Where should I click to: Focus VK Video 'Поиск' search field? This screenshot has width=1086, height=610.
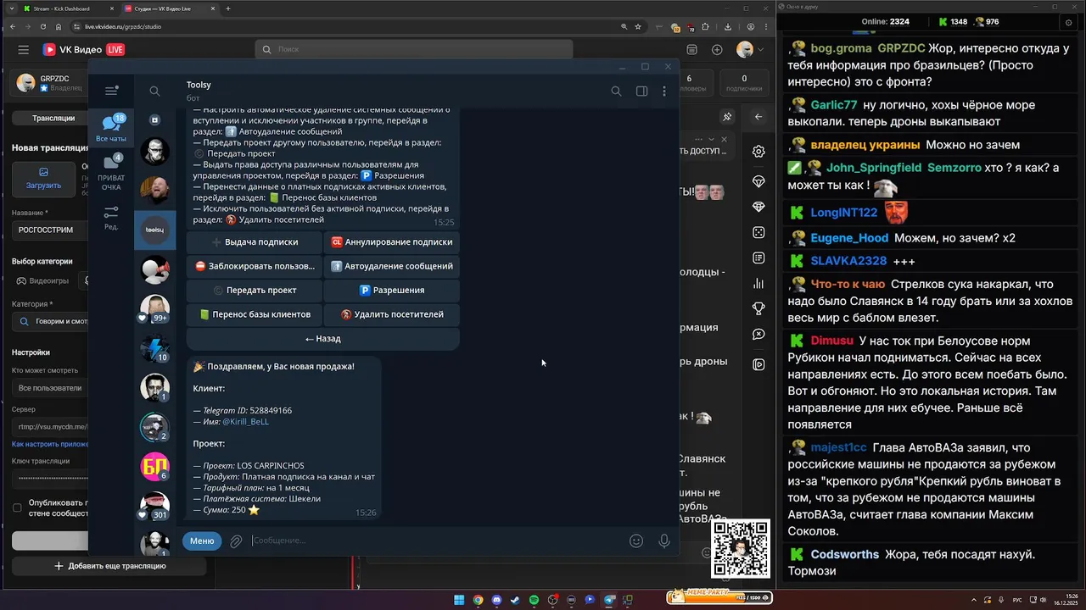[x=414, y=49]
